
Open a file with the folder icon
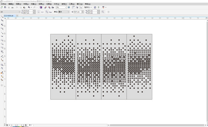(5, 7)
